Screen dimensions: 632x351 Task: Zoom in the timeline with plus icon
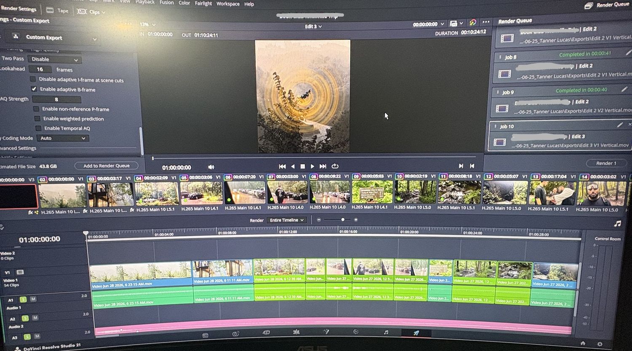(x=356, y=220)
